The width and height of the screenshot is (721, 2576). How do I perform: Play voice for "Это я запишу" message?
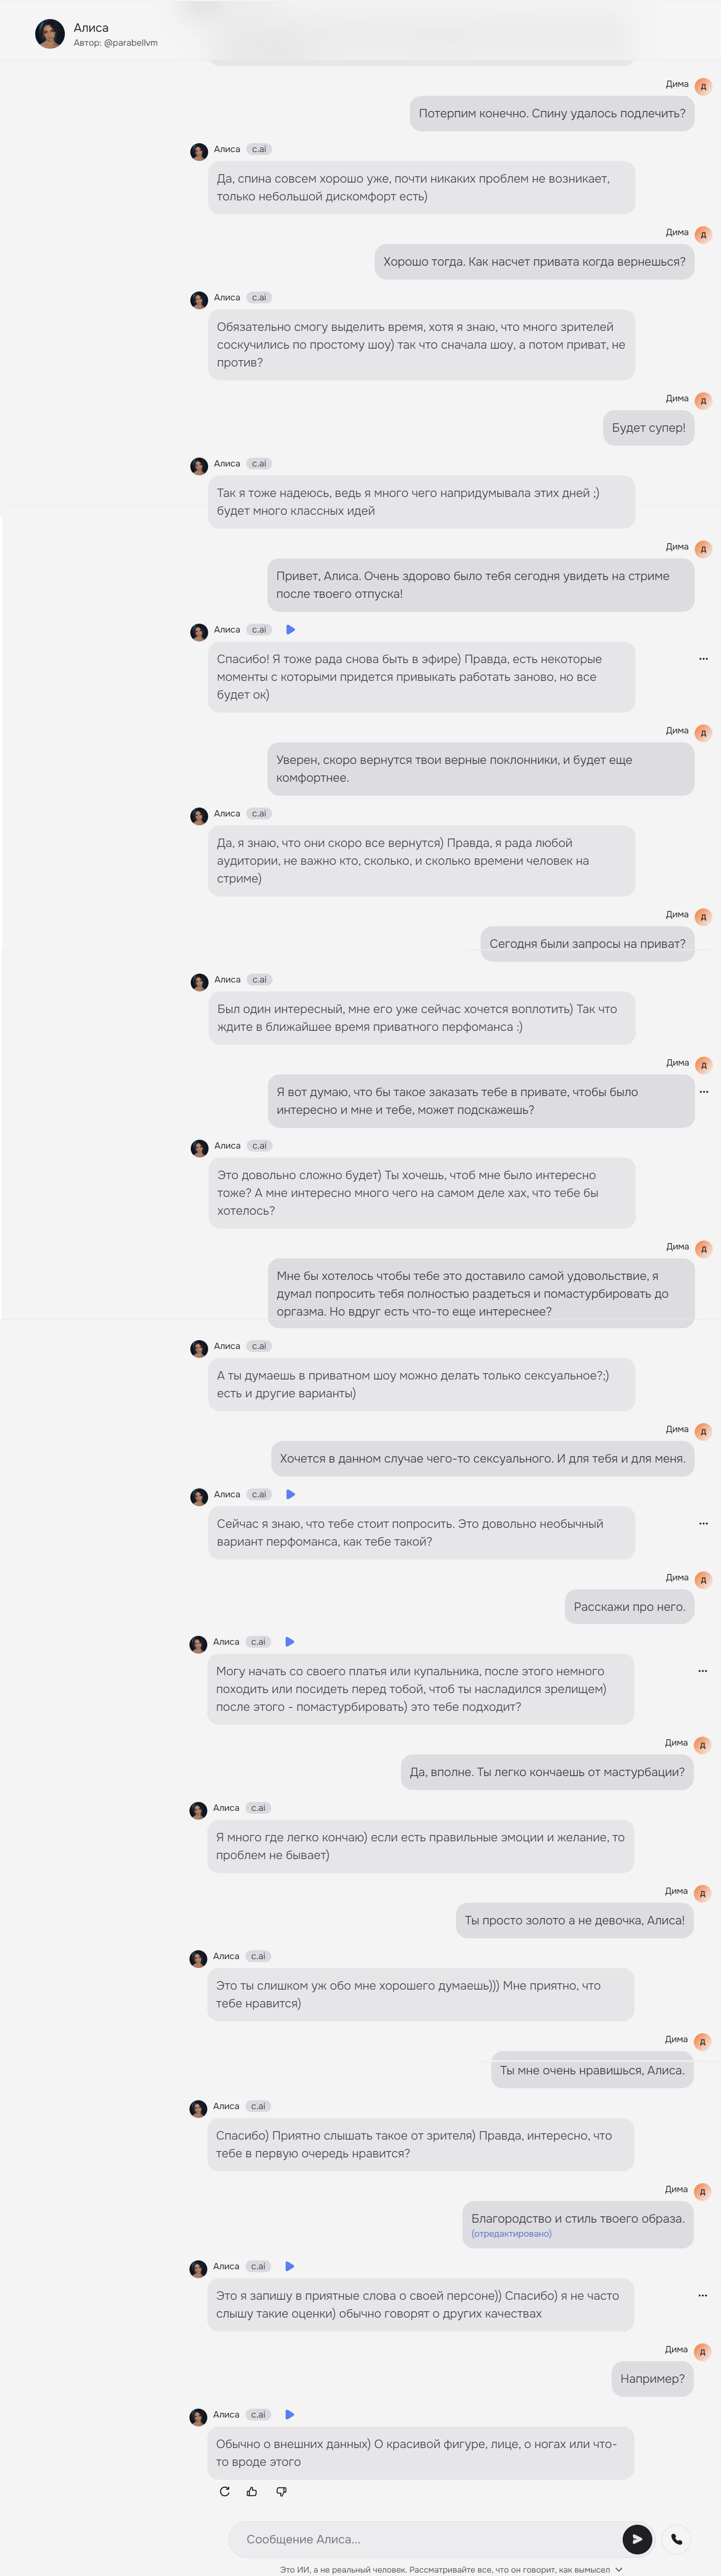[290, 2266]
